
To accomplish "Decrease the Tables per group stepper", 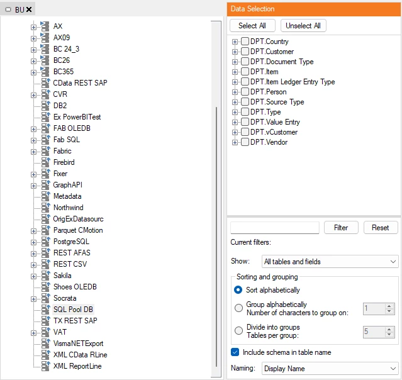I will 389,334.
